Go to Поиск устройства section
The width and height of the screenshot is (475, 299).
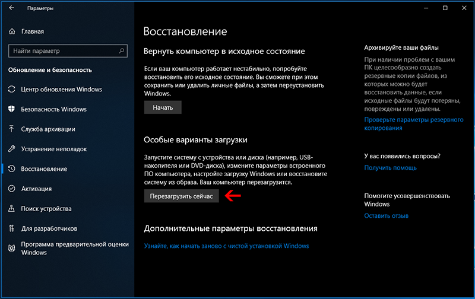click(46, 208)
